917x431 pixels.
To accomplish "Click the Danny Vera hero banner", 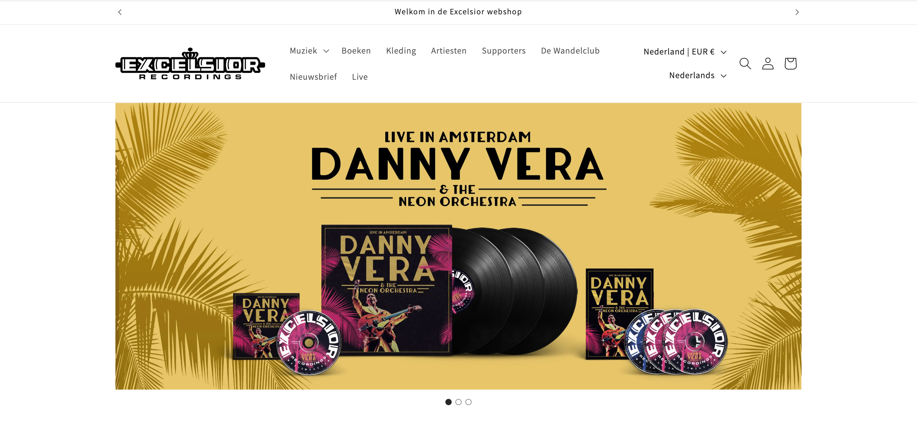I will coord(458,246).
